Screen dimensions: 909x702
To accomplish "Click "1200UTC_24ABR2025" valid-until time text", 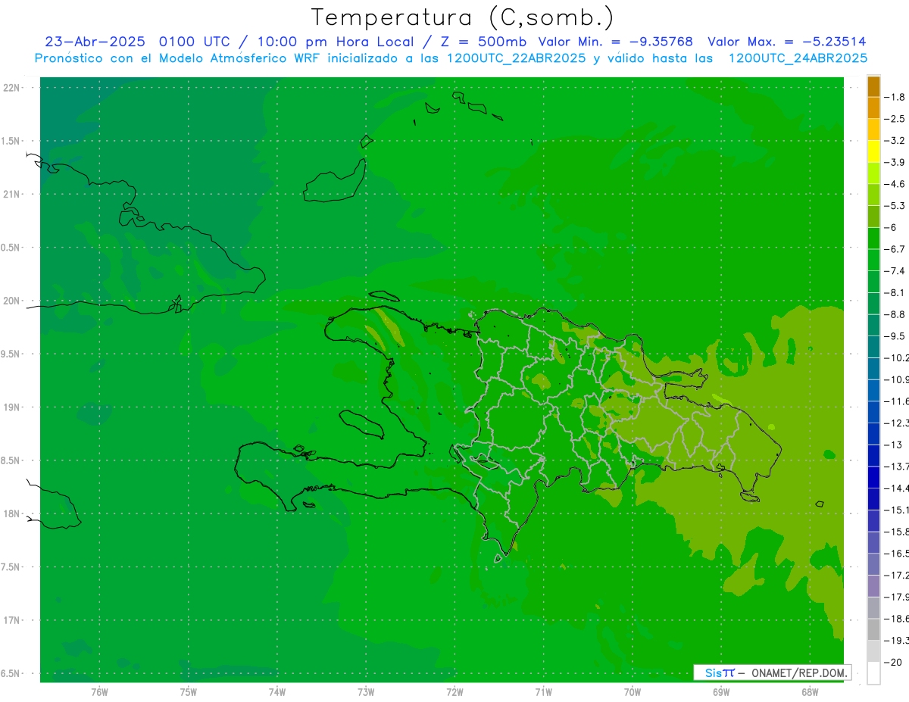I will 798,58.
